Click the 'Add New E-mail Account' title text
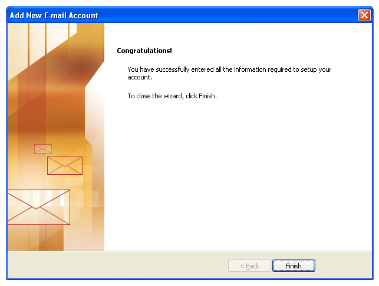Screen dimensions: 379x286 [54, 15]
